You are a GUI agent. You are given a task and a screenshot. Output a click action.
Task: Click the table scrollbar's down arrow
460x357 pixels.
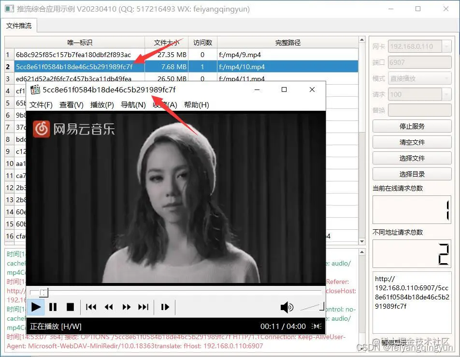point(362,241)
